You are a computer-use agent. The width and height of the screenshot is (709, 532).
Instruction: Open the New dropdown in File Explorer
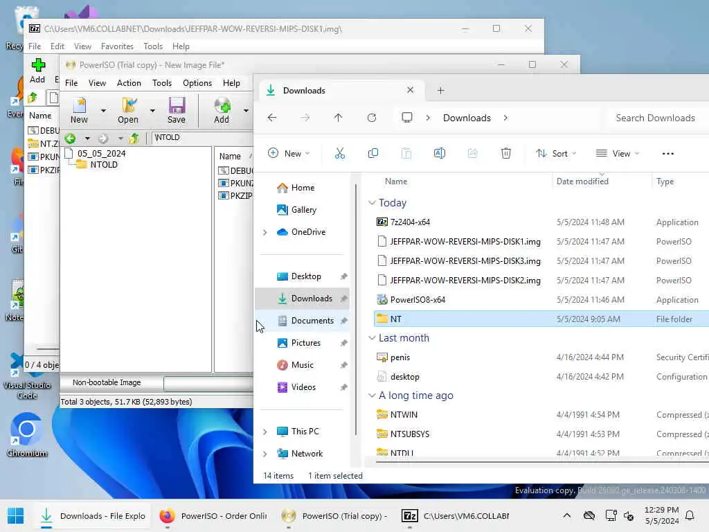pos(289,153)
